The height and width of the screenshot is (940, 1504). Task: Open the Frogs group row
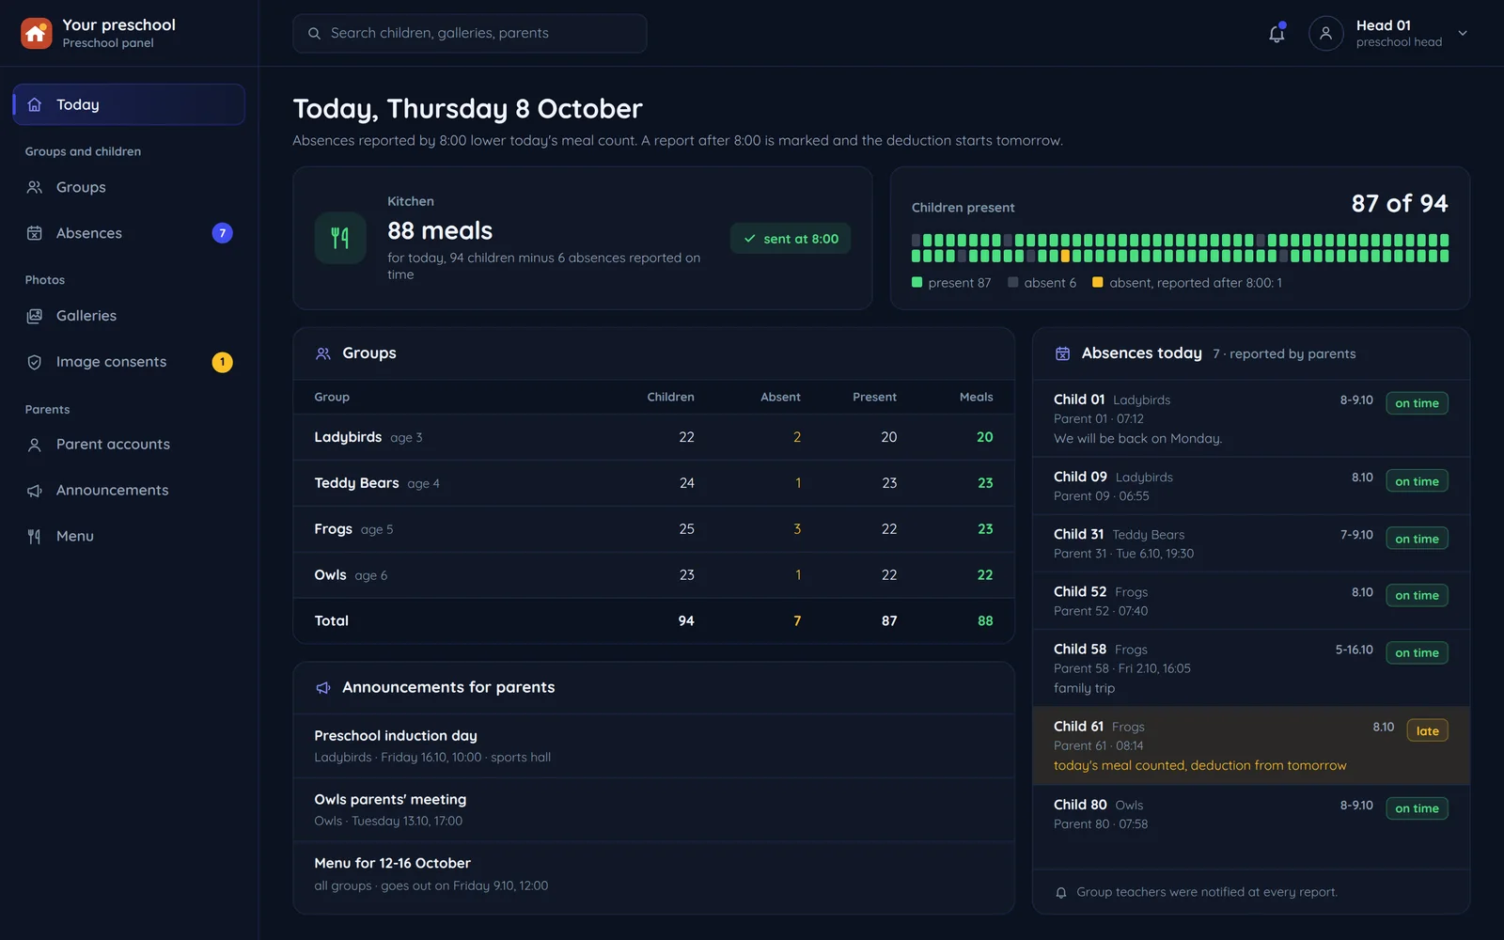[653, 529]
